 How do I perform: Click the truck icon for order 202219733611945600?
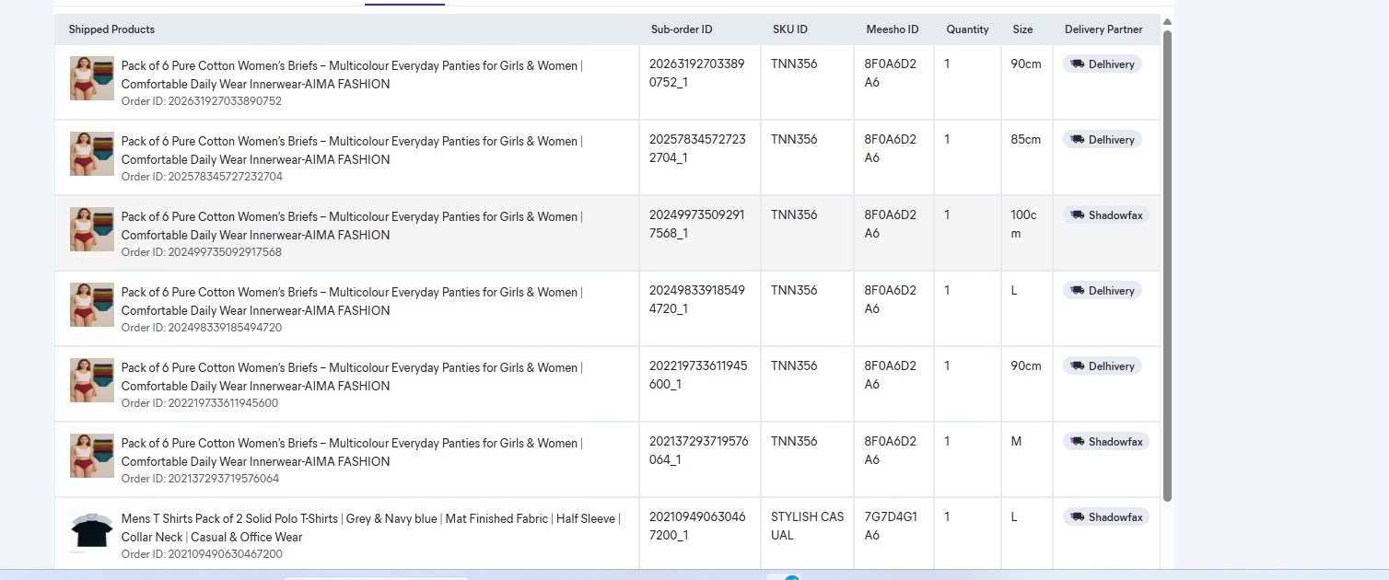[1077, 366]
